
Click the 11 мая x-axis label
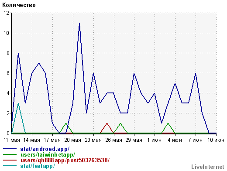click(12, 140)
